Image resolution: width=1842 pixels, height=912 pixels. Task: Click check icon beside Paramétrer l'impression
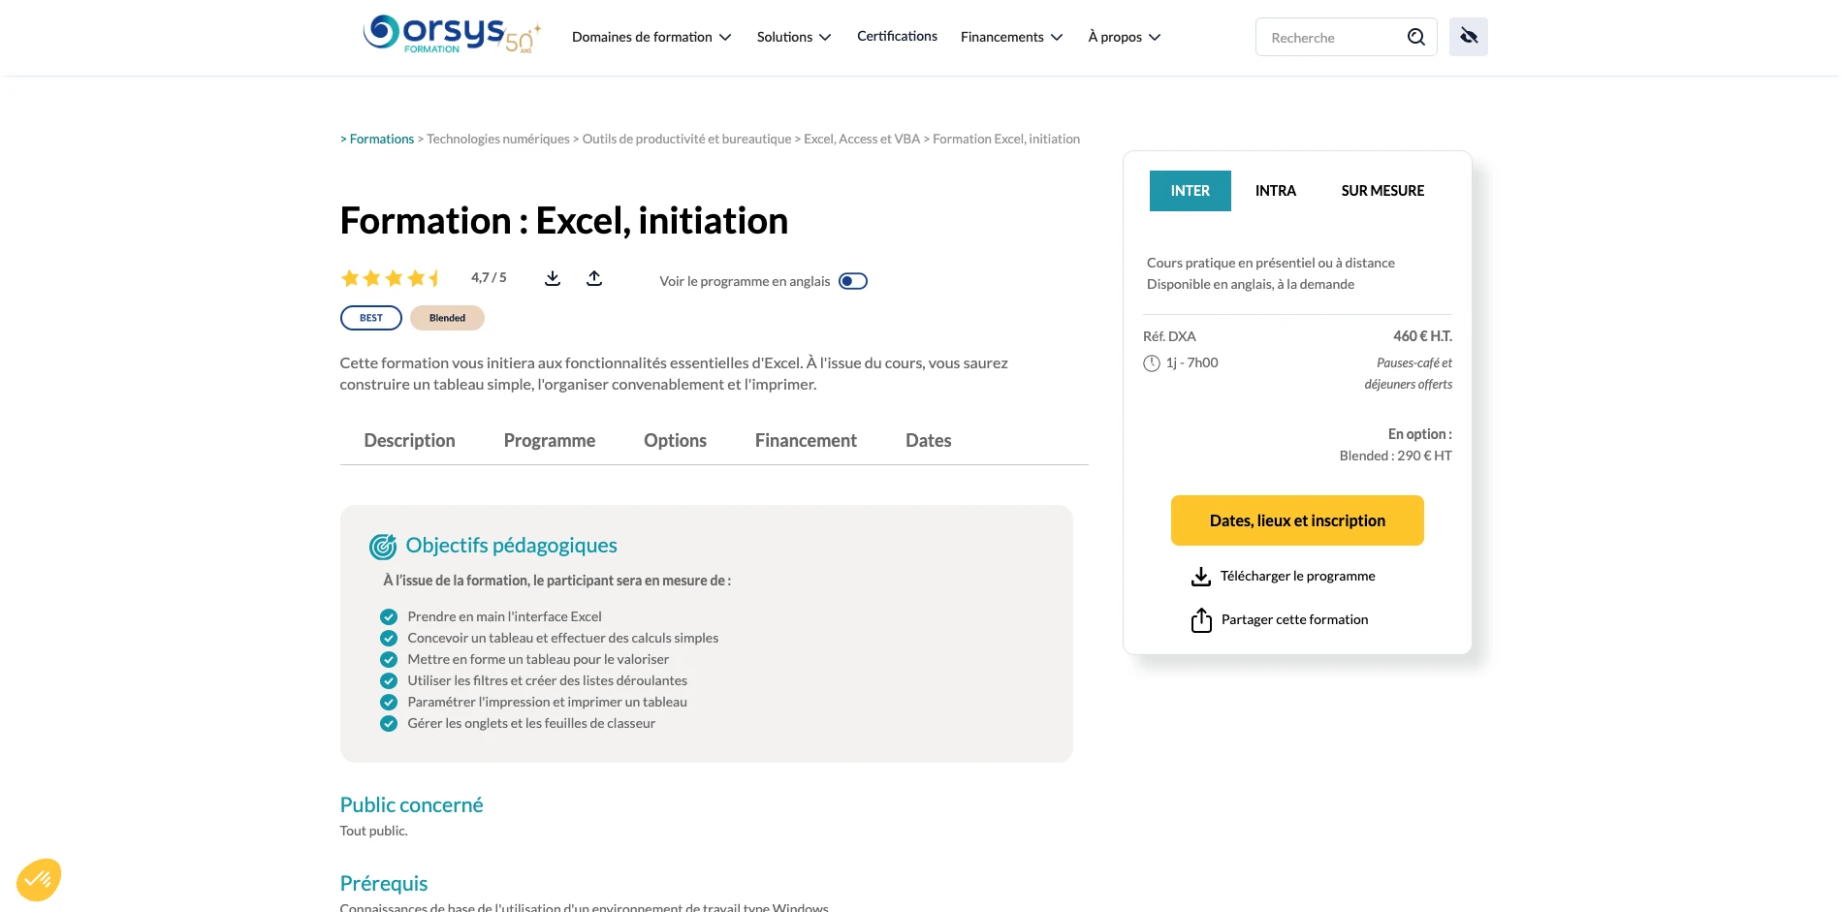coord(389,703)
